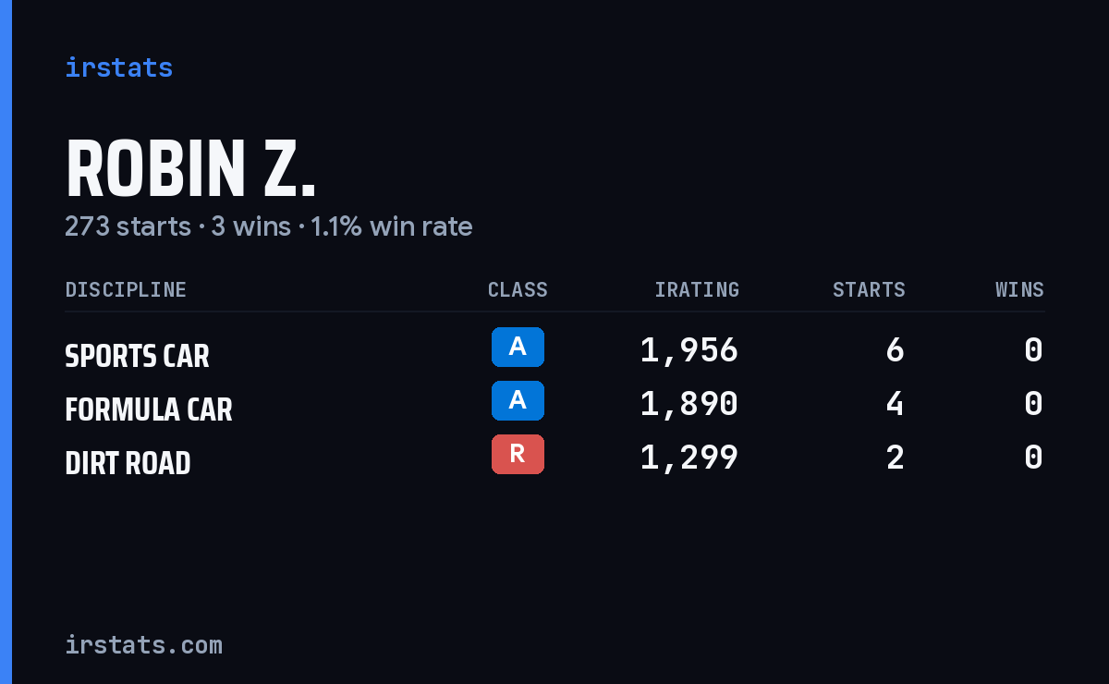Viewport: 1109px width, 684px height.
Task: Click the Formula Car class A badge
Action: (518, 400)
